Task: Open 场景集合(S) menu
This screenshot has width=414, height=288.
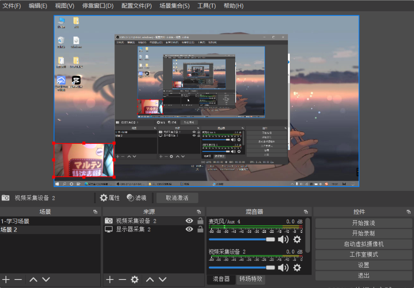Action: pos(175,6)
